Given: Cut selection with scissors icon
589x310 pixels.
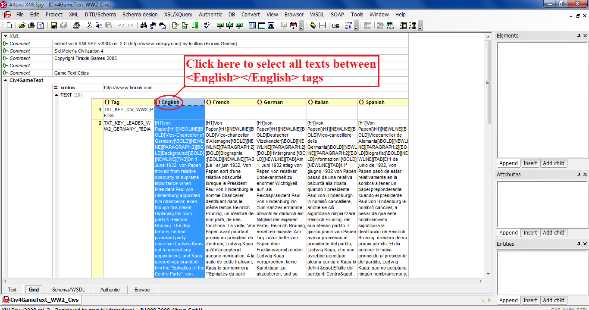Looking at the screenshot, I should click(89, 25).
